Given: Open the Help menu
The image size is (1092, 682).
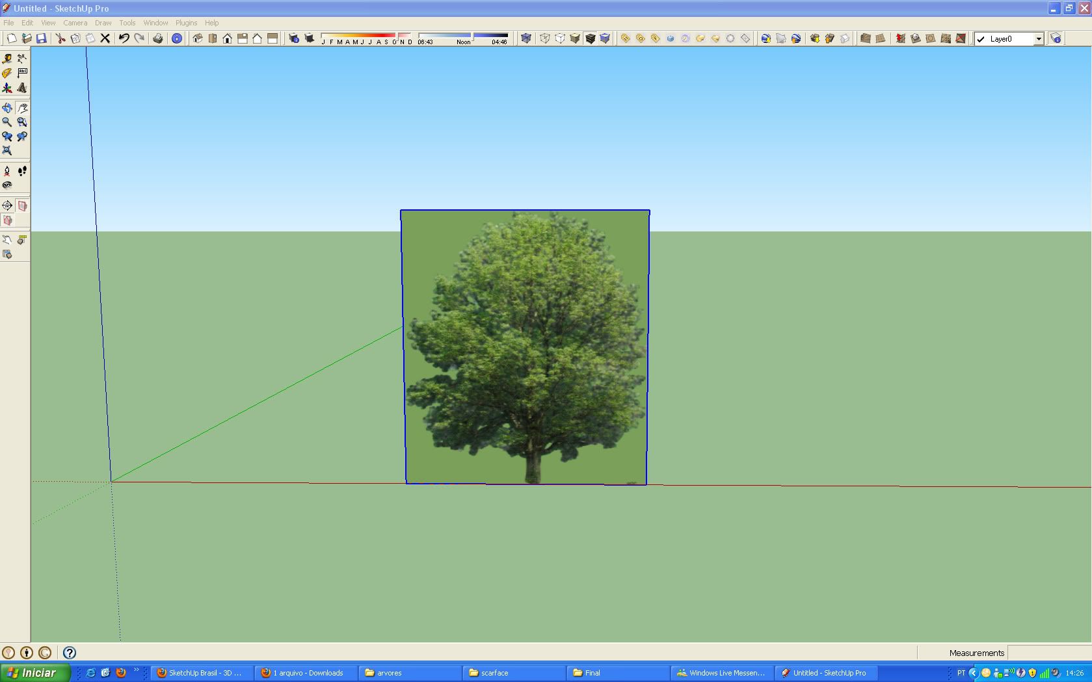Looking at the screenshot, I should [x=211, y=23].
